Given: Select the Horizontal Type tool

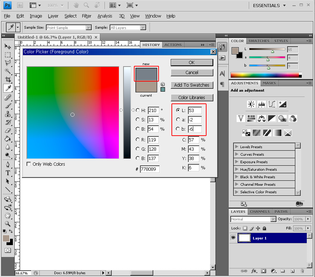Looking at the screenshot, I should [8, 172].
